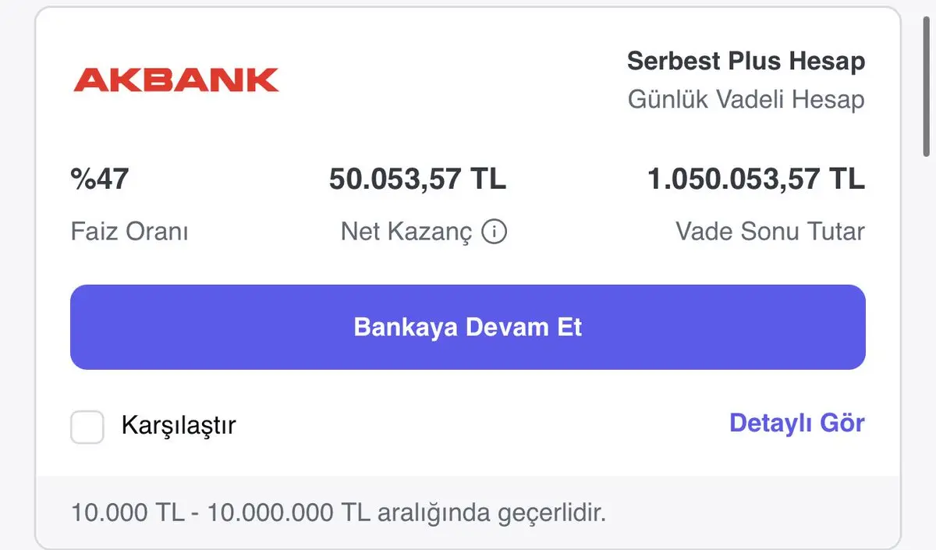The image size is (936, 550).
Task: Click the blank space left of Detaylı Gör
Action: pyautogui.click(x=482, y=424)
